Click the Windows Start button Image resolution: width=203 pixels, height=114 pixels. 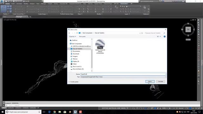[3, 112]
